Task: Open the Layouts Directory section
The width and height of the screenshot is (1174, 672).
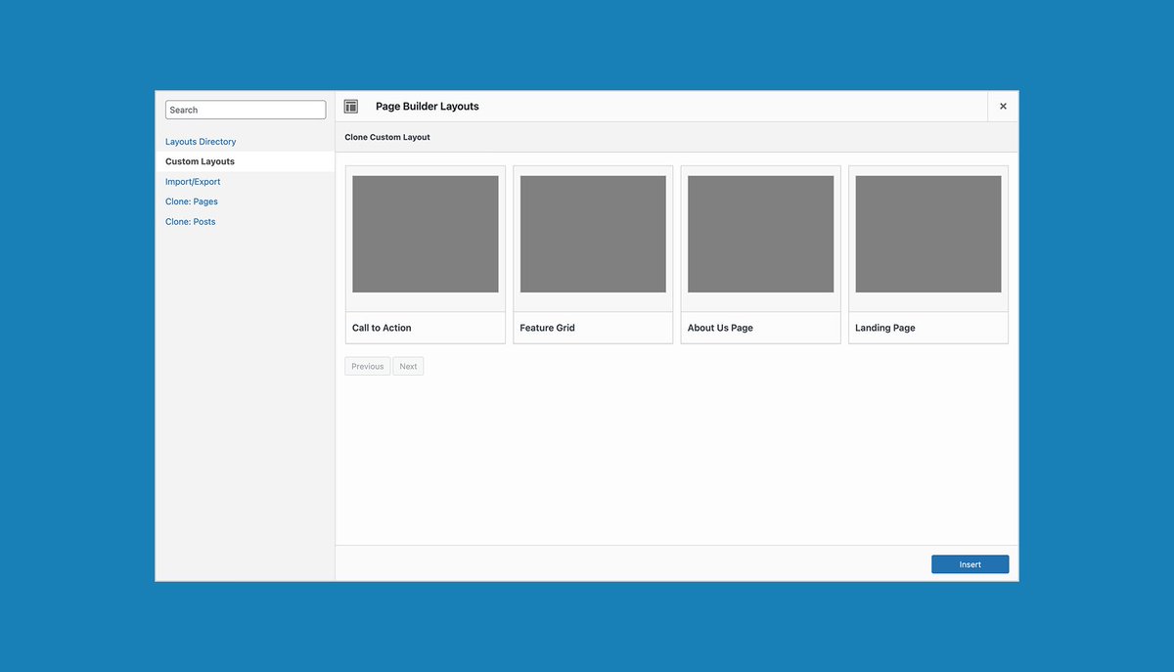Action: tap(200, 141)
